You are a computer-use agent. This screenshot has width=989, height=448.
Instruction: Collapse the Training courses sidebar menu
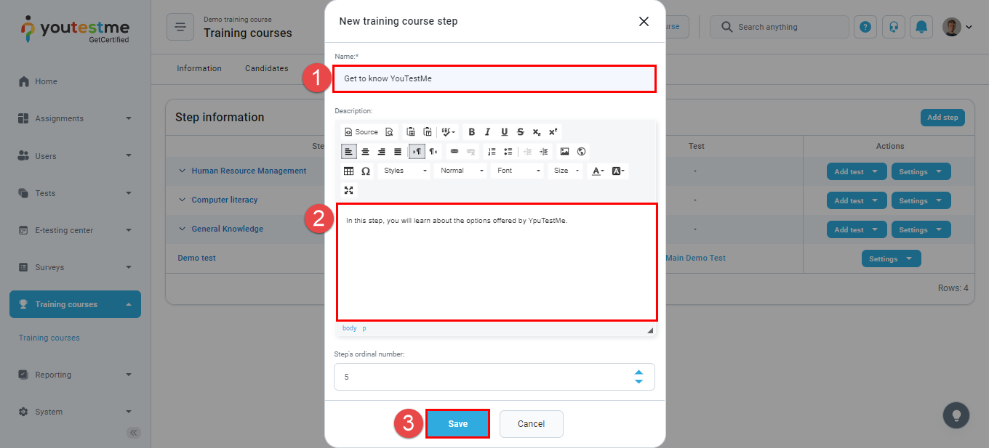75,304
